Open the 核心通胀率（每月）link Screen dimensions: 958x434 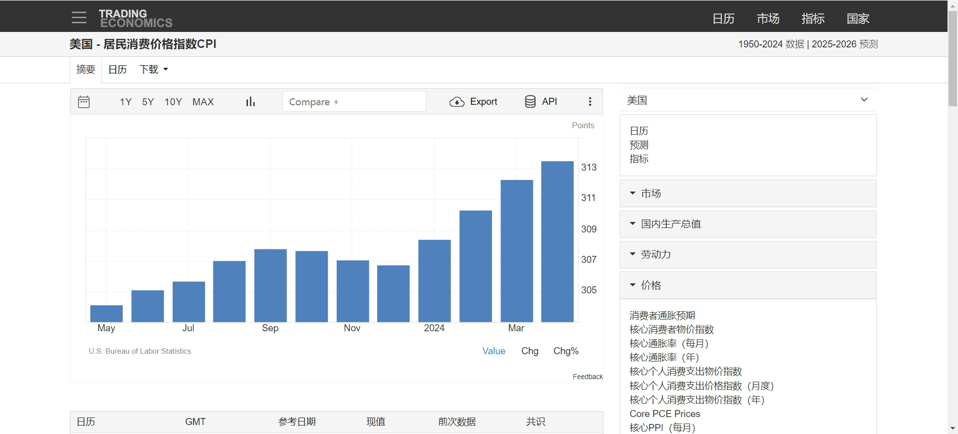(669, 343)
